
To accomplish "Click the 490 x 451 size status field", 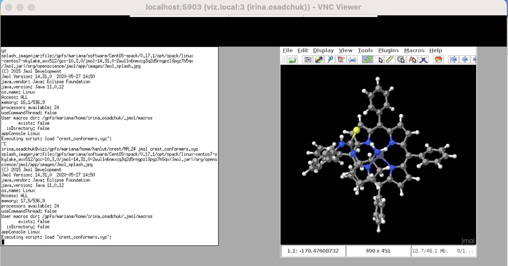I will pyautogui.click(x=378, y=251).
